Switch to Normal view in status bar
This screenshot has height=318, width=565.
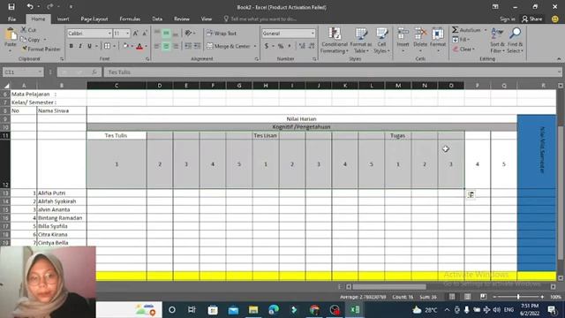(x=452, y=297)
